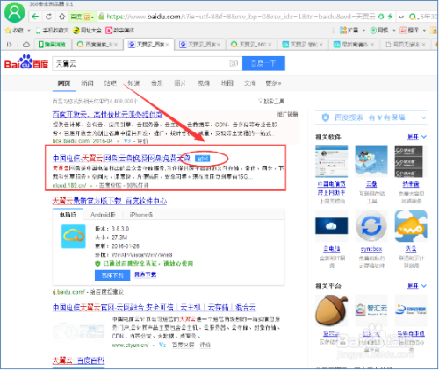Screen dimensions: 439x370
Task: Select the 新闻 search category
Action: click(87, 83)
